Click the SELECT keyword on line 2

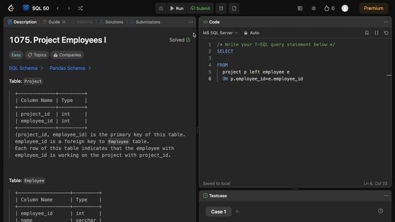tap(225, 51)
